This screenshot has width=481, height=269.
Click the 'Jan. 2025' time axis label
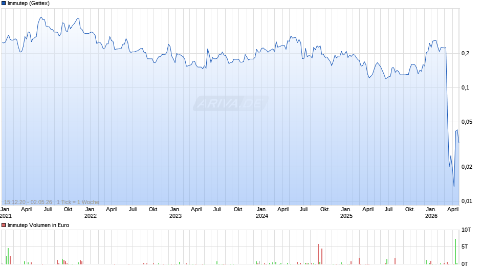[x=346, y=213]
